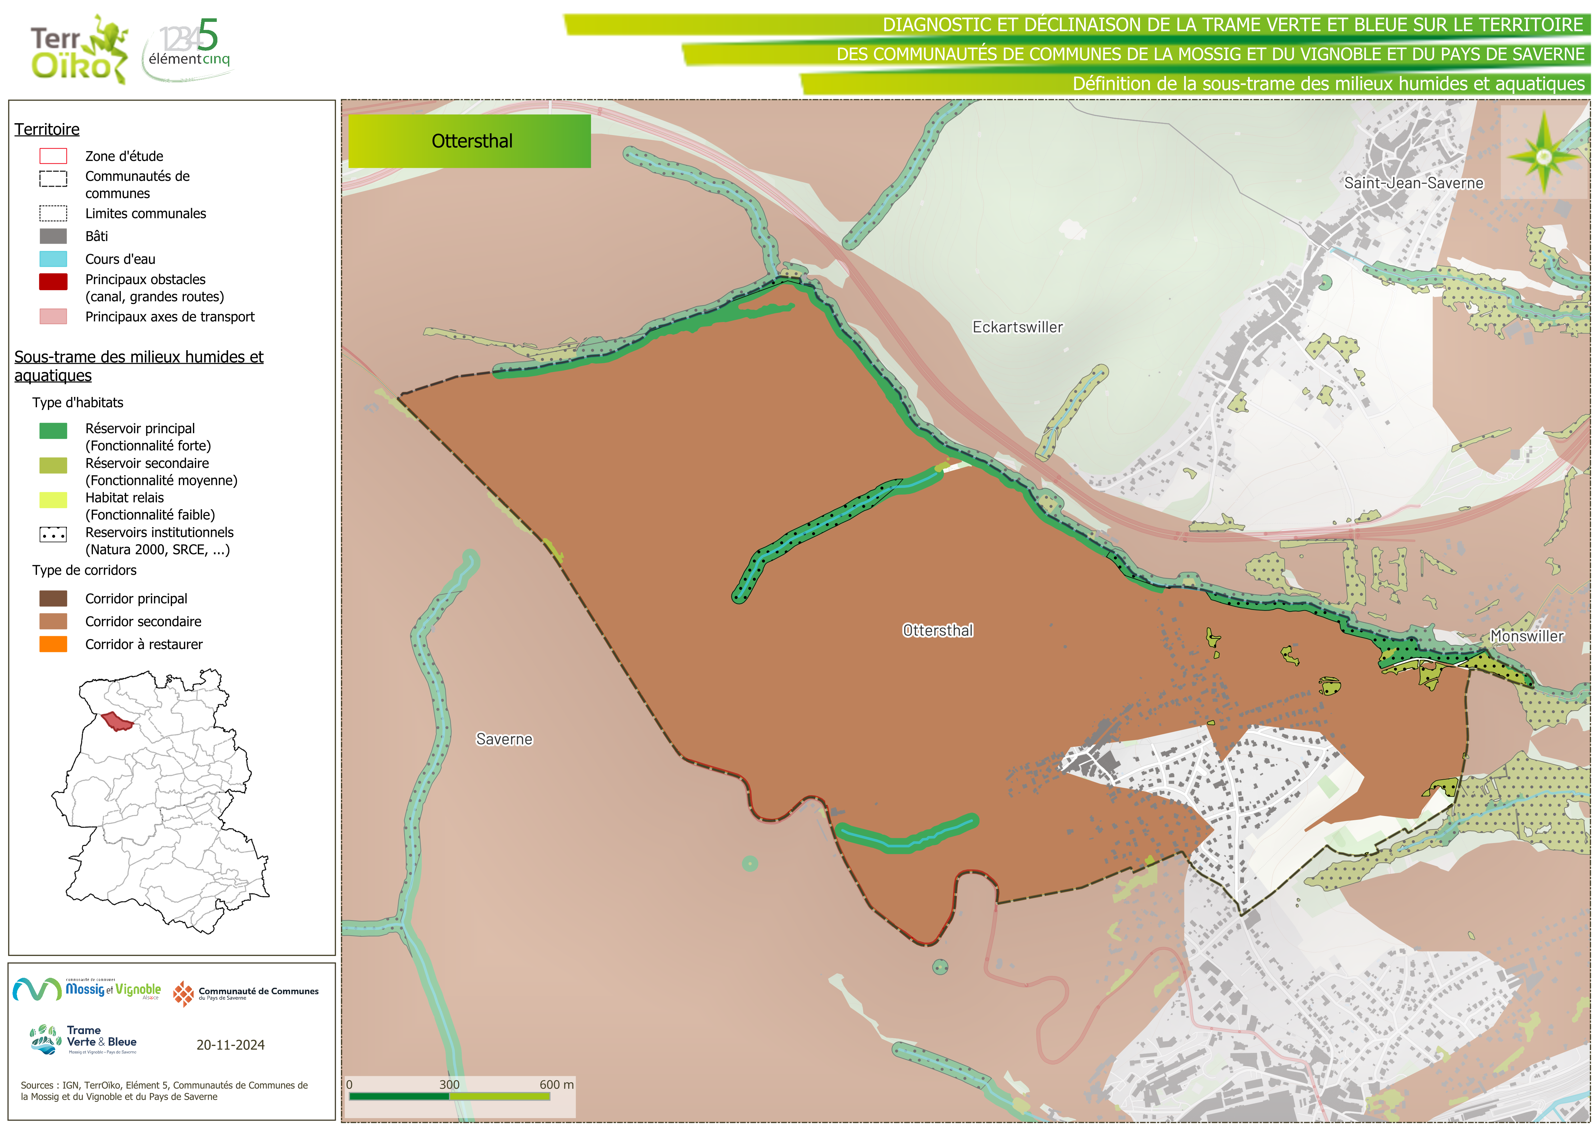This screenshot has height=1128, width=1595.
Task: Click the Cours d'eau blue swatch
Action: tap(53, 259)
